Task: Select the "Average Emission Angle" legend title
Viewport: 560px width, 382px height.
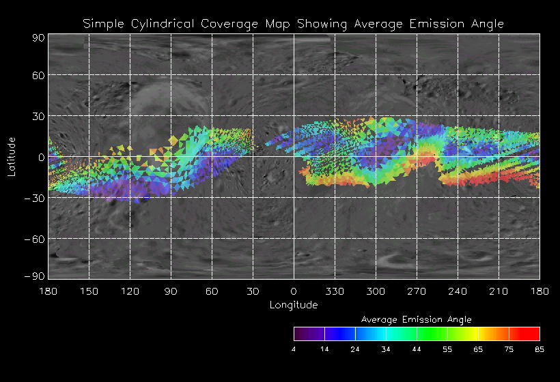Action: [416, 319]
